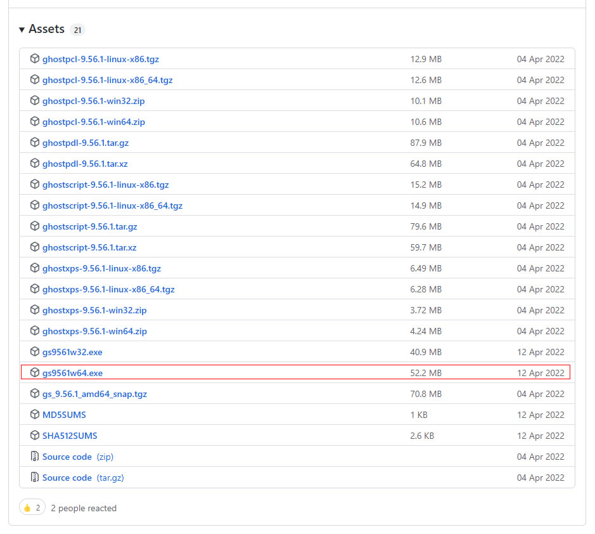This screenshot has height=534, width=595.
Task: Click the gs_9.56.1_amd64_snap.tgz link
Action: point(94,394)
